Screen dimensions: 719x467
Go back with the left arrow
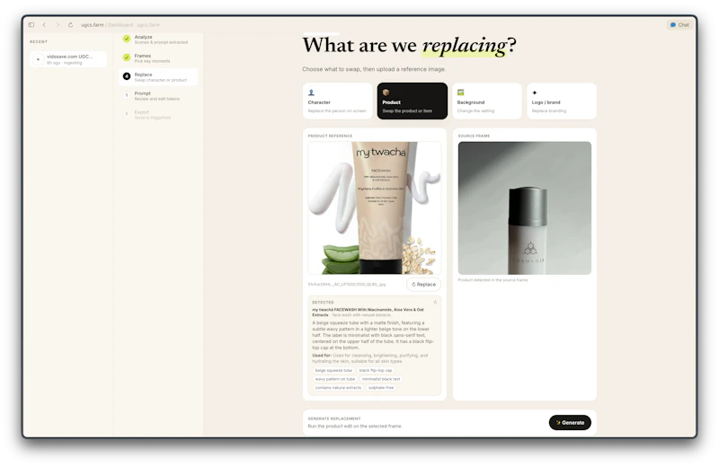[x=44, y=25]
